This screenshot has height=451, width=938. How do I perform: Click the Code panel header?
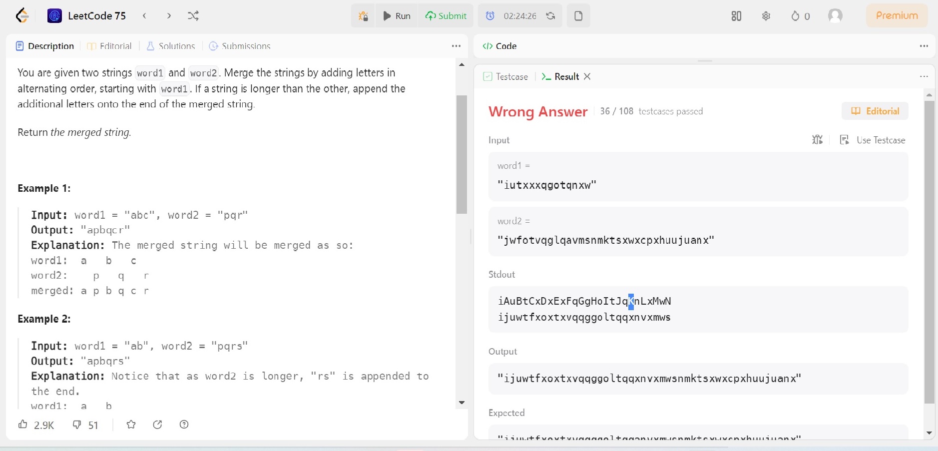pos(499,46)
